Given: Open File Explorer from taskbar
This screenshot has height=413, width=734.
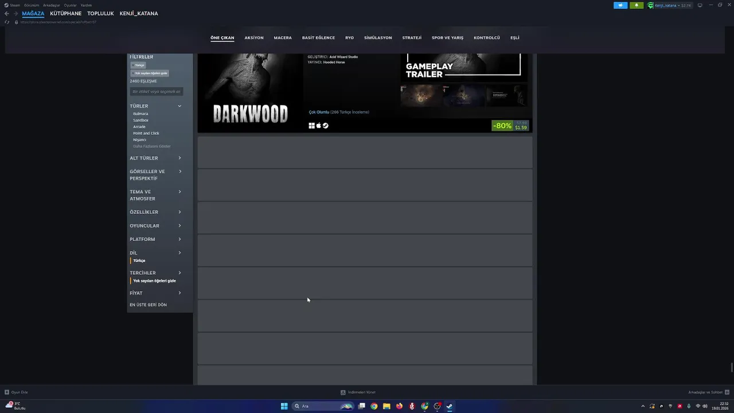Looking at the screenshot, I should pos(386,406).
